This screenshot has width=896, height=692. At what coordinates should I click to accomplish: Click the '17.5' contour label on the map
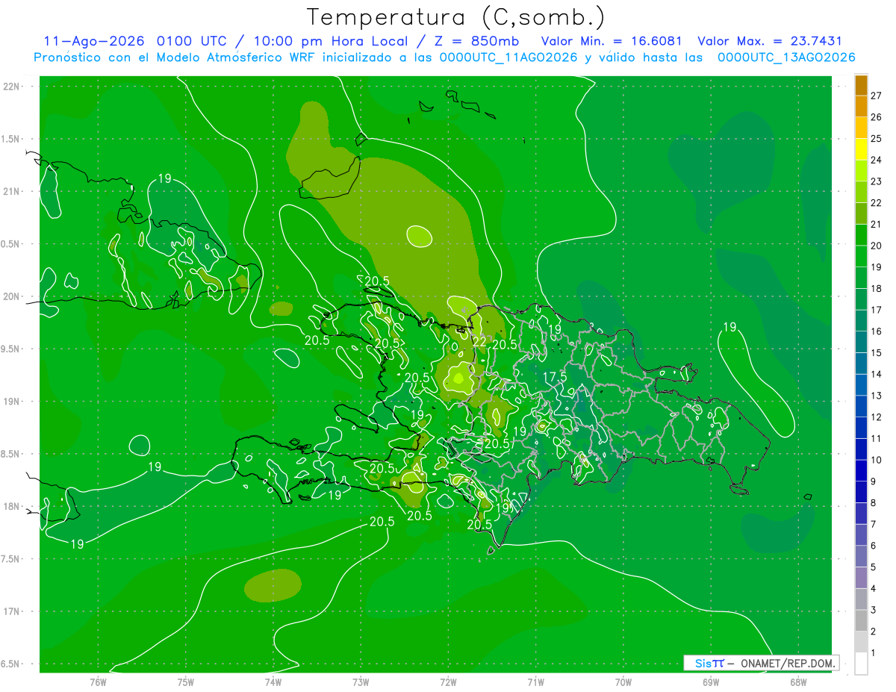pos(555,378)
